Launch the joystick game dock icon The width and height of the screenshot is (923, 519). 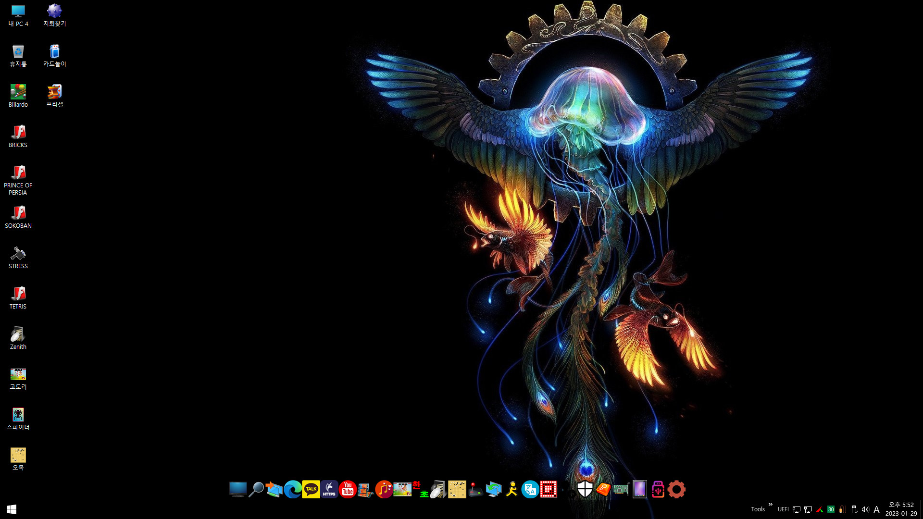coord(475,489)
